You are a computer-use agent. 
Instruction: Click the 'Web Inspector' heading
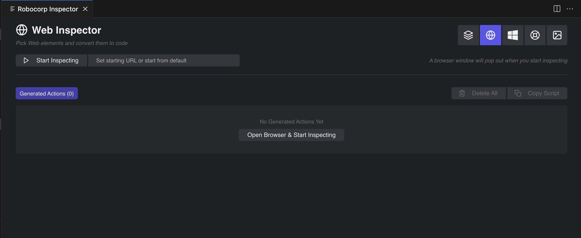66,30
